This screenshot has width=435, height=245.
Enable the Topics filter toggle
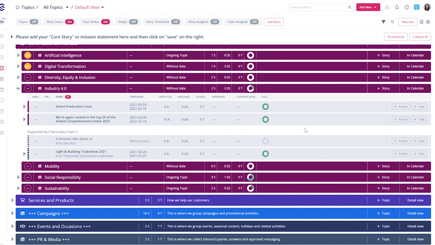point(34,22)
